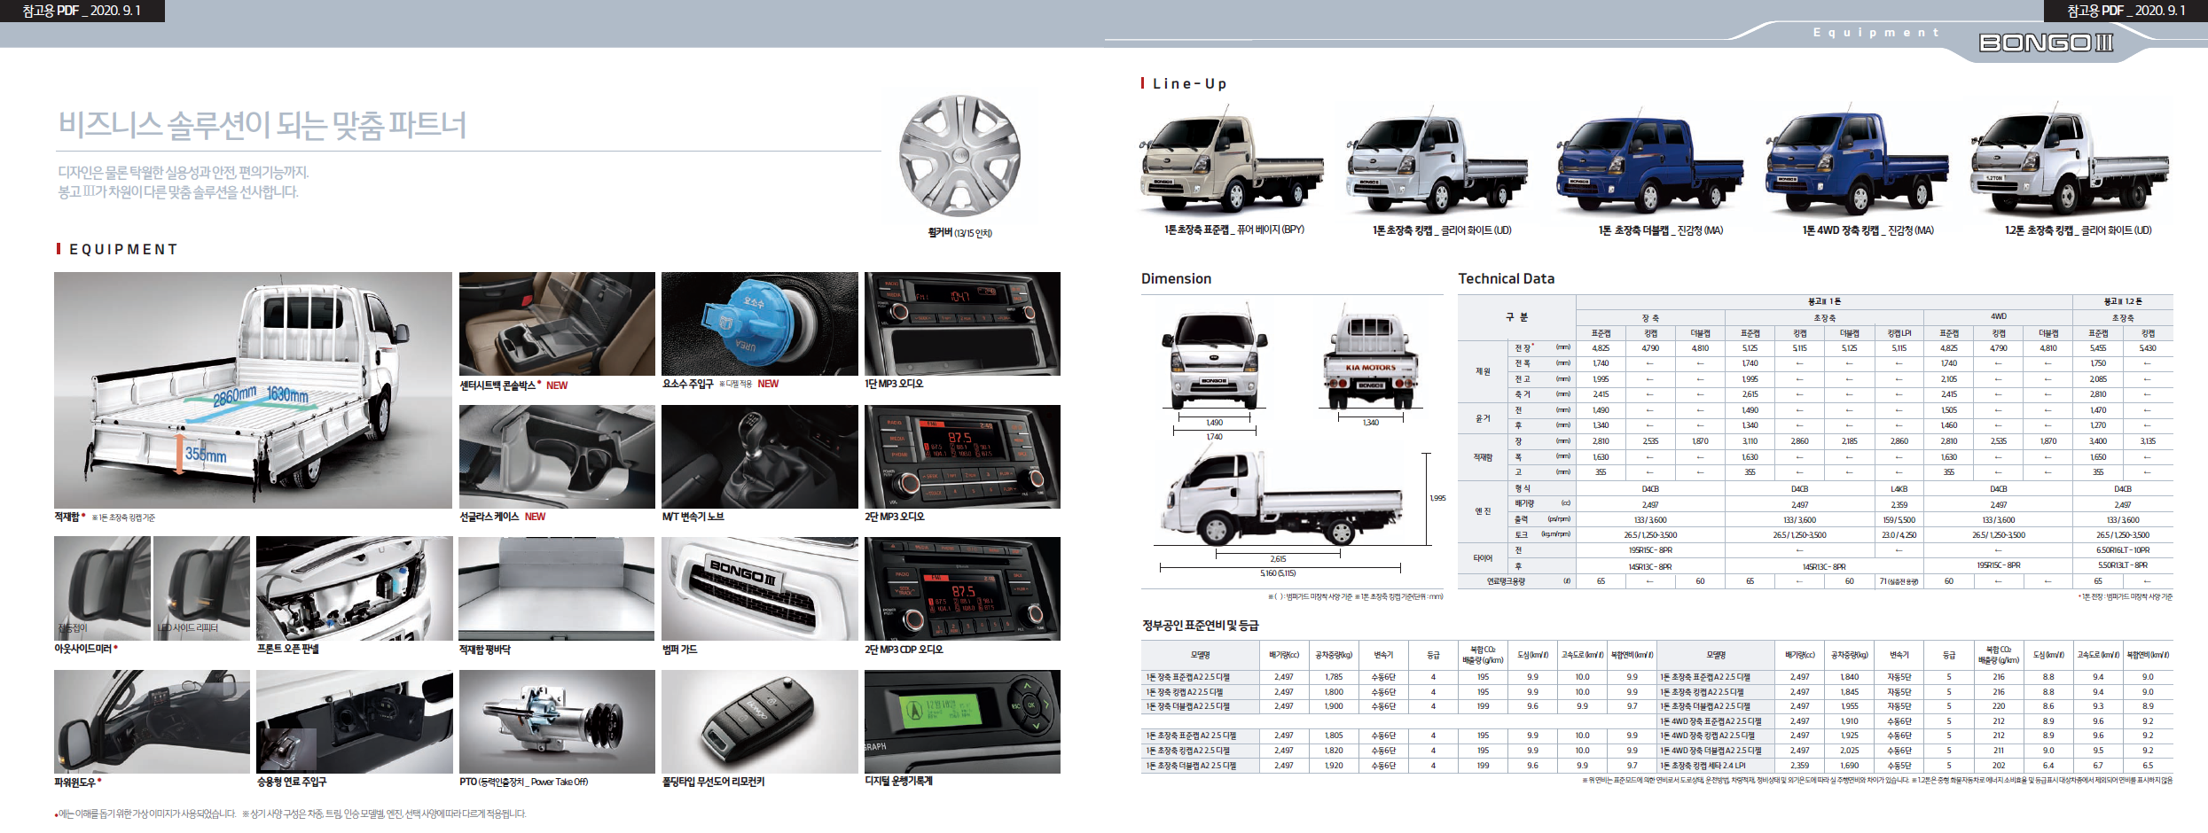Click the 'EQUIPMENT' section heading
Screen dimensions: 2208x833
click(123, 249)
